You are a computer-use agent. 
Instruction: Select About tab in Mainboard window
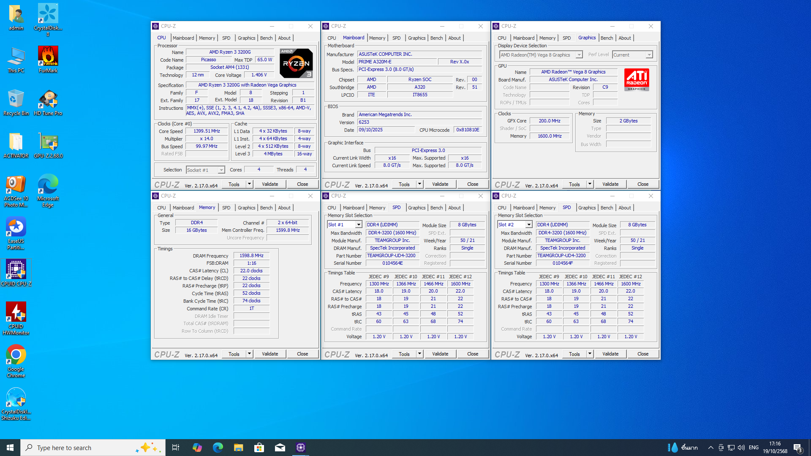pyautogui.click(x=454, y=38)
